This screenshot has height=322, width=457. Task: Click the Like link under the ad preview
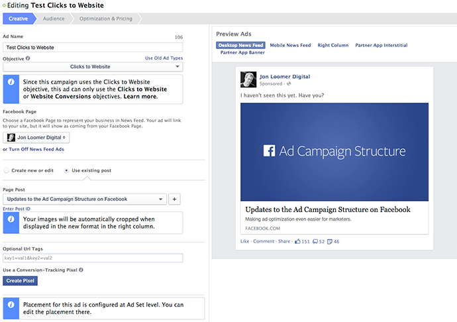(244, 241)
